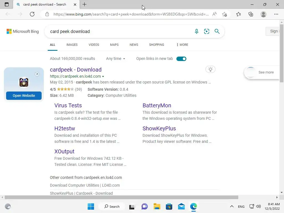Open the Collections icon
284x213 pixels.
click(251, 14)
